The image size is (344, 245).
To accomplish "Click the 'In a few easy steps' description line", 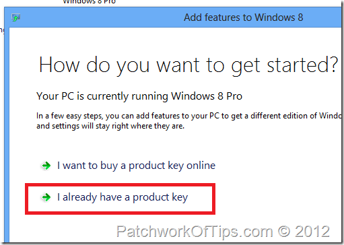I will 189,116.
